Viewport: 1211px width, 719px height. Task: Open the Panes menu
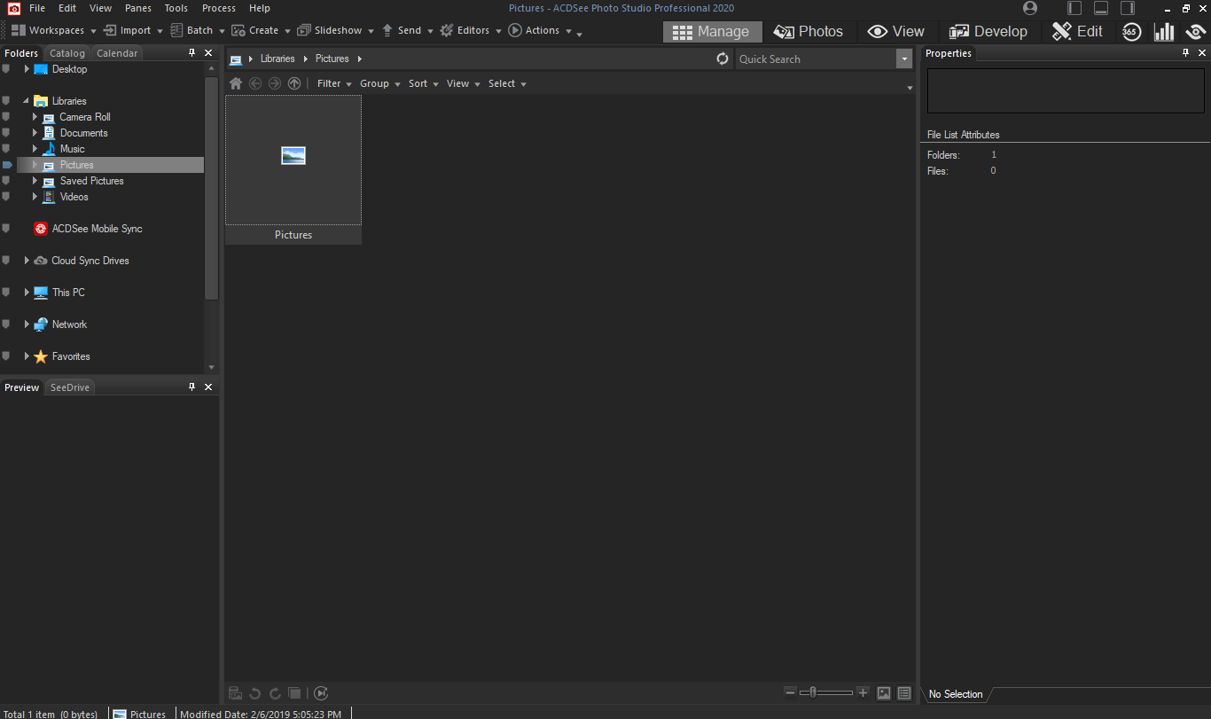[x=138, y=8]
